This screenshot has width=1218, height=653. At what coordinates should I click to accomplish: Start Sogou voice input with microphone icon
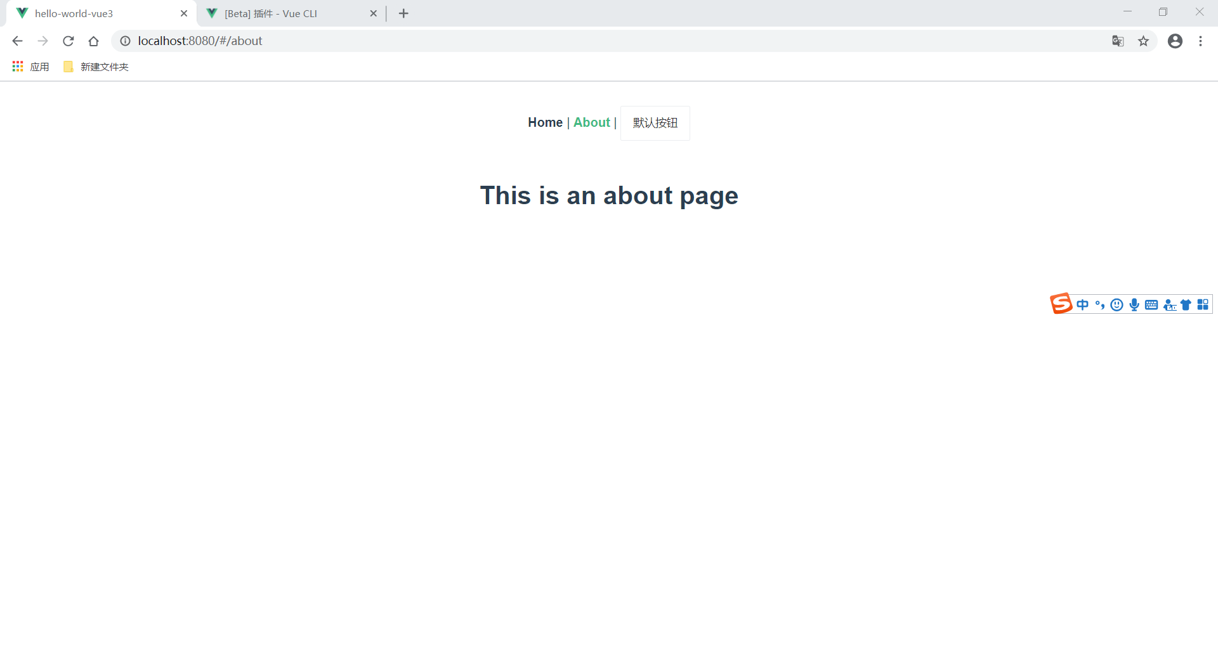click(x=1134, y=304)
